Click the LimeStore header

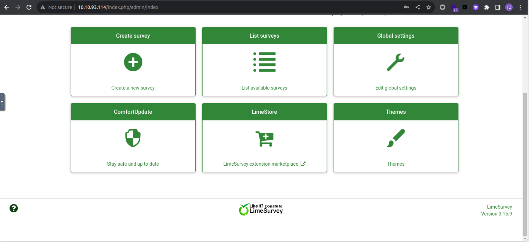coord(264,112)
